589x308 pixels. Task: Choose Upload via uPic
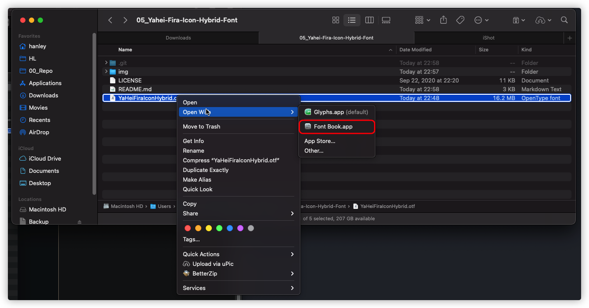click(239, 264)
